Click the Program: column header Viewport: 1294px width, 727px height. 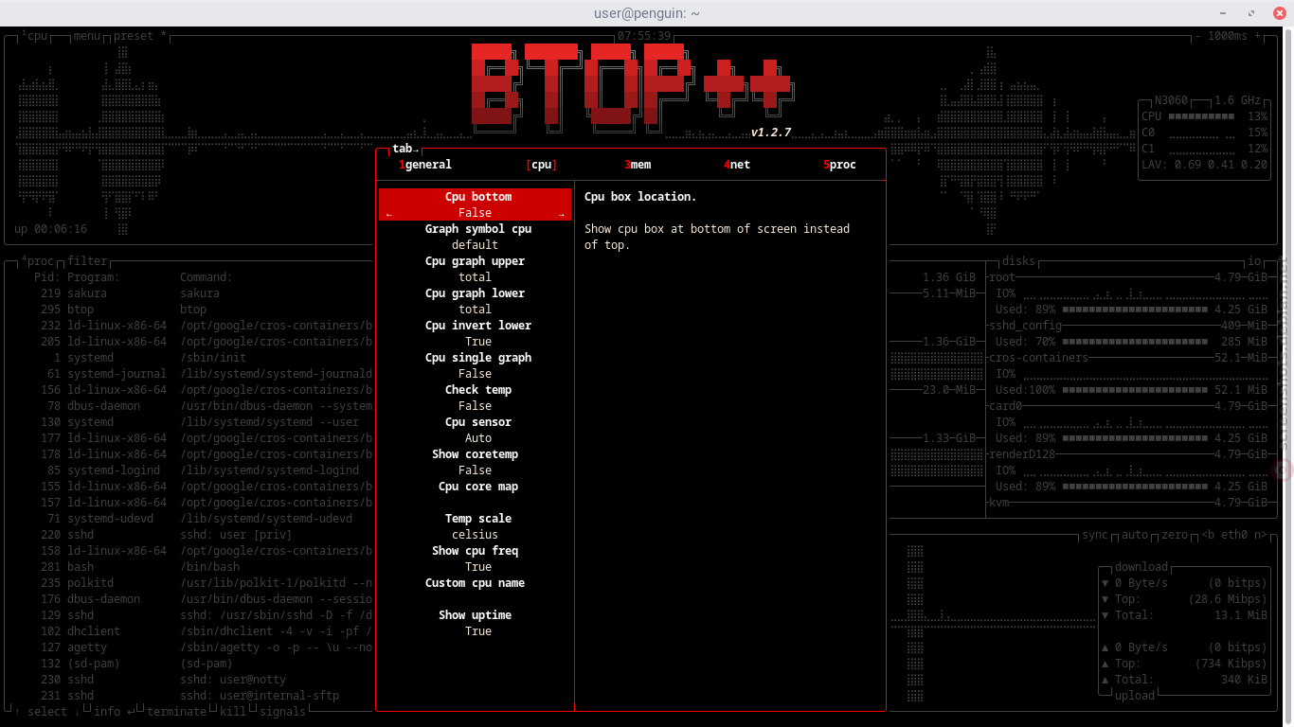[94, 277]
